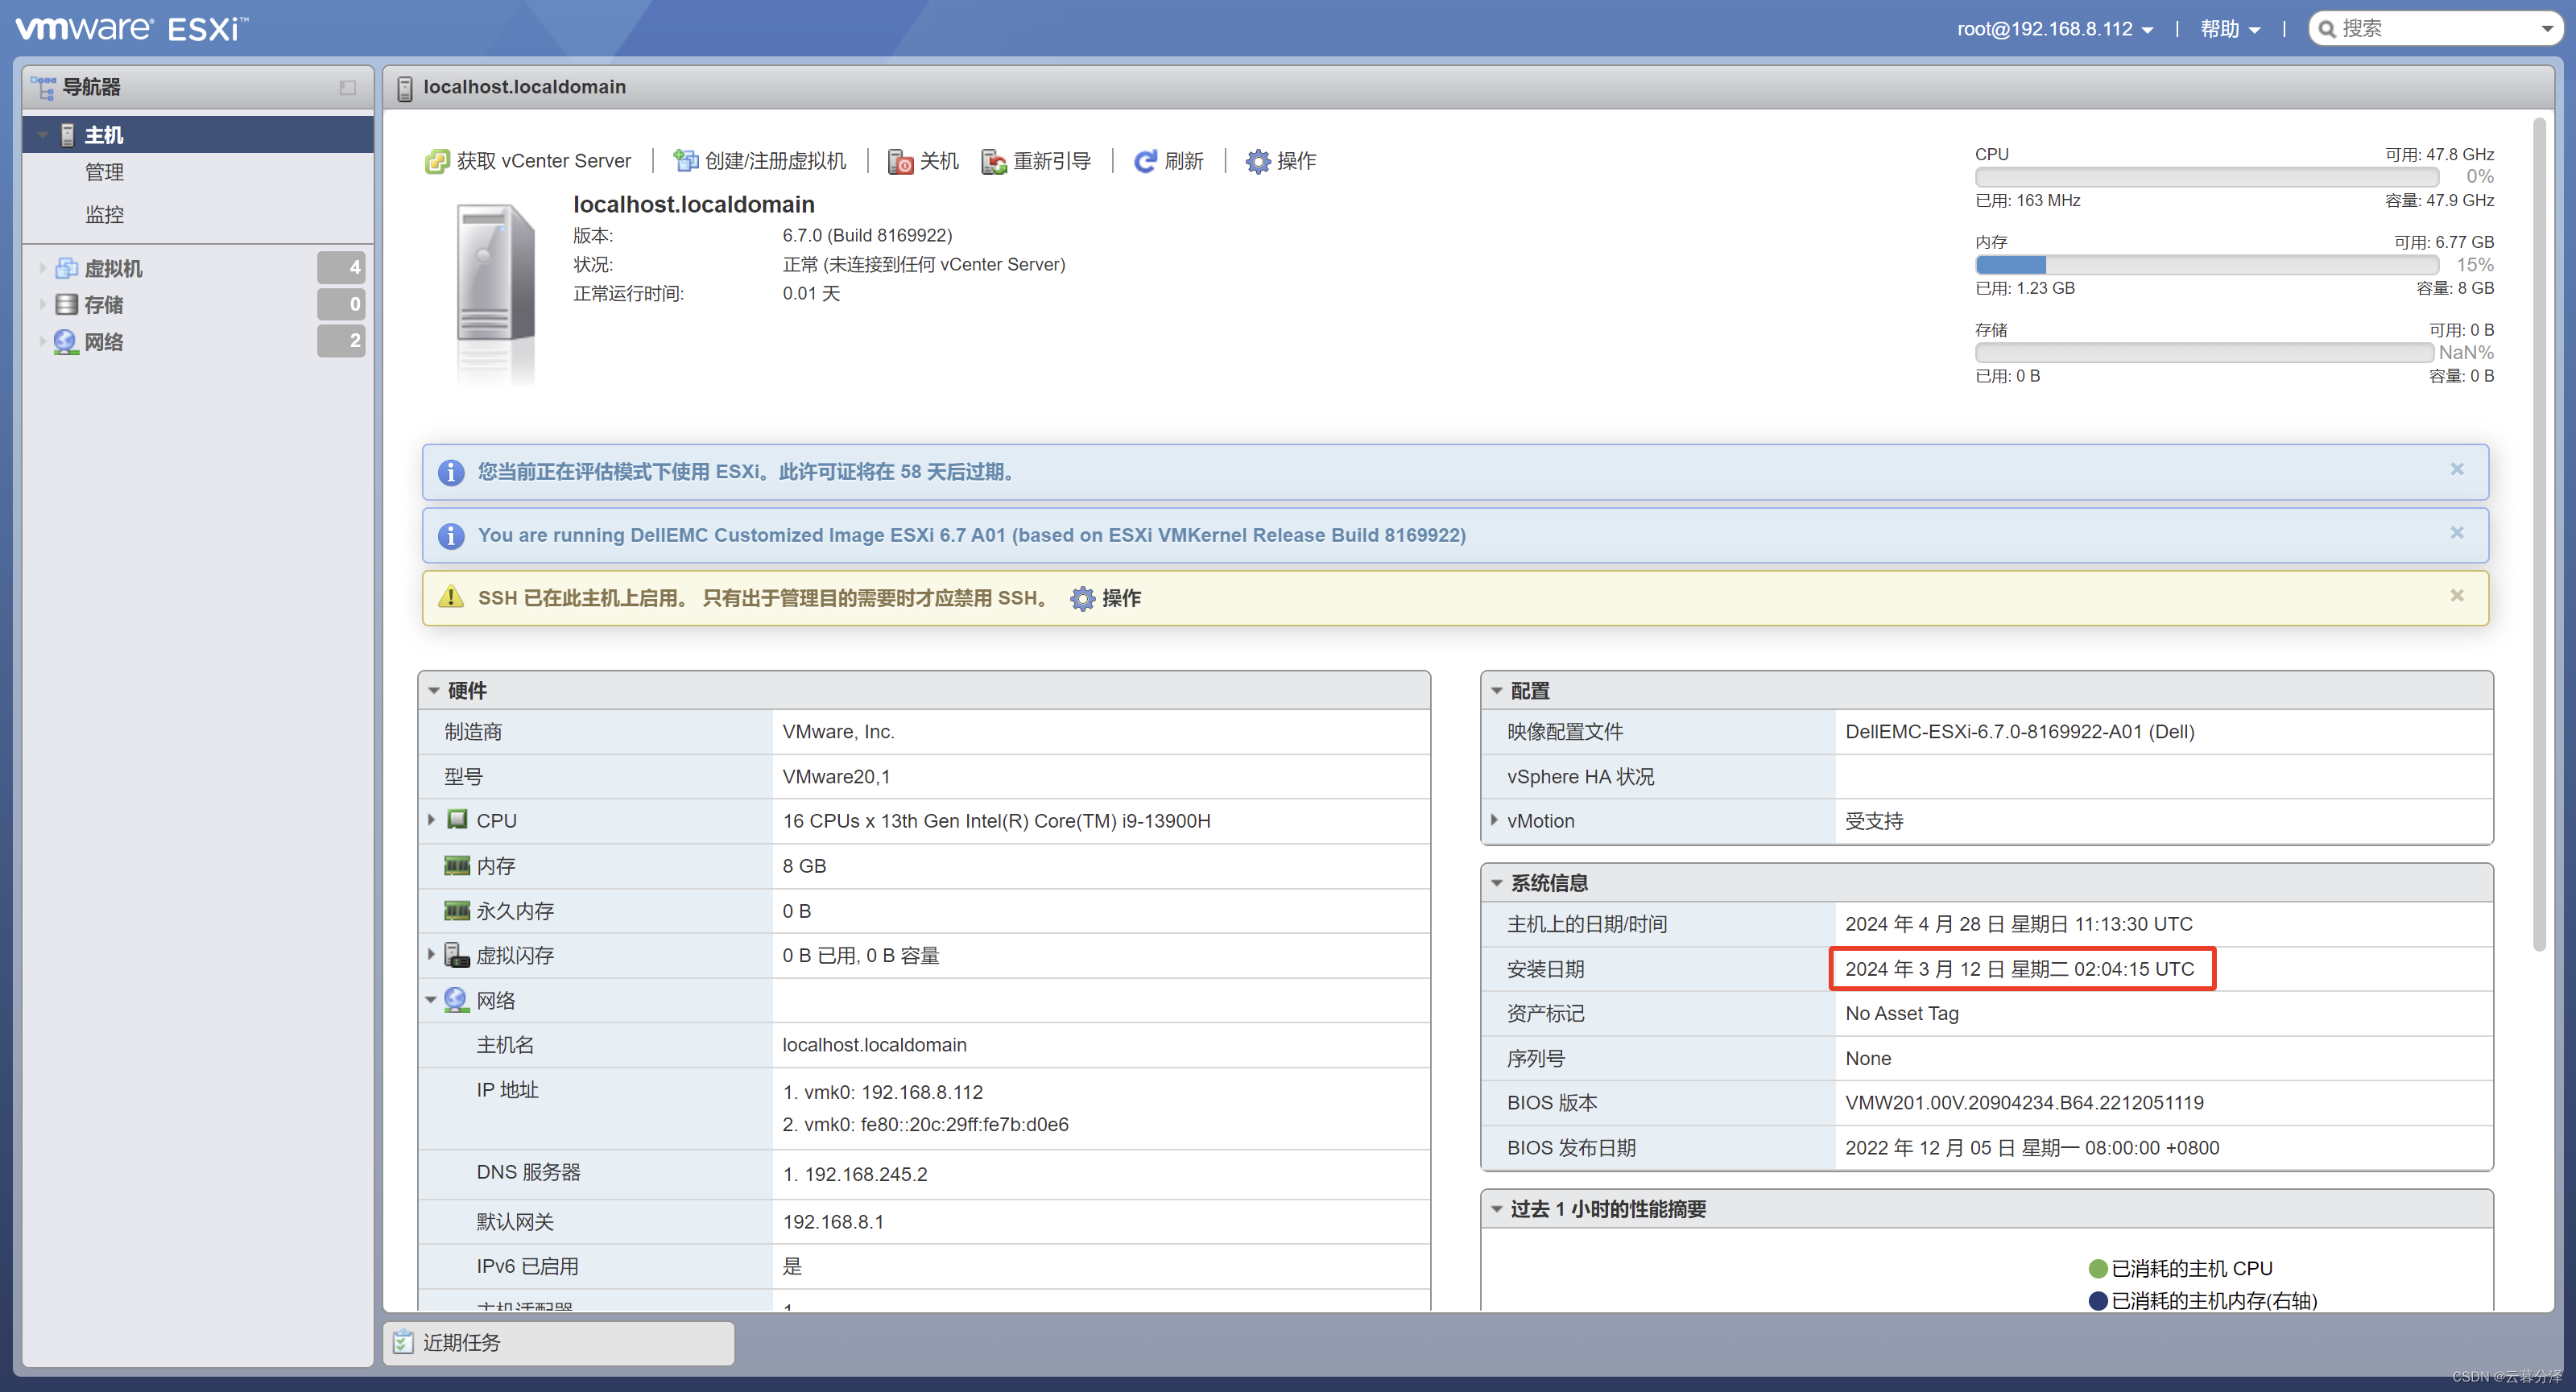Dismiss the SSH enabled warning
This screenshot has width=2576, height=1392.
(2456, 596)
